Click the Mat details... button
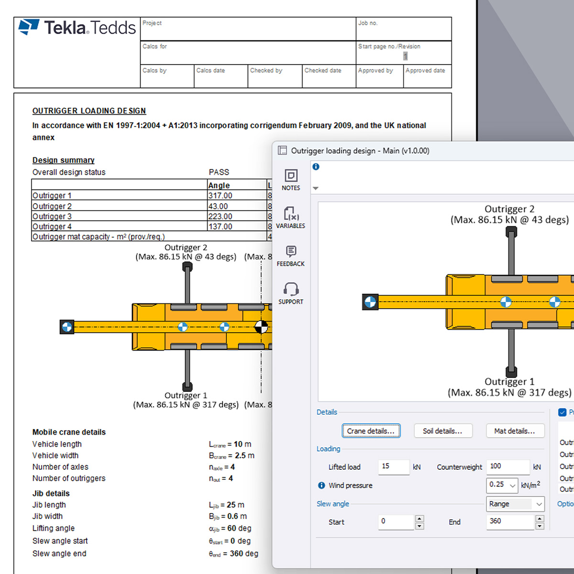 pyautogui.click(x=515, y=431)
